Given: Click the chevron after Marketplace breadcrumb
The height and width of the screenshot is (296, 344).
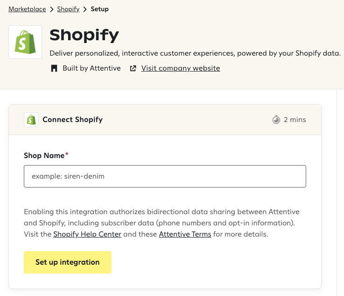Looking at the screenshot, I should [51, 9].
